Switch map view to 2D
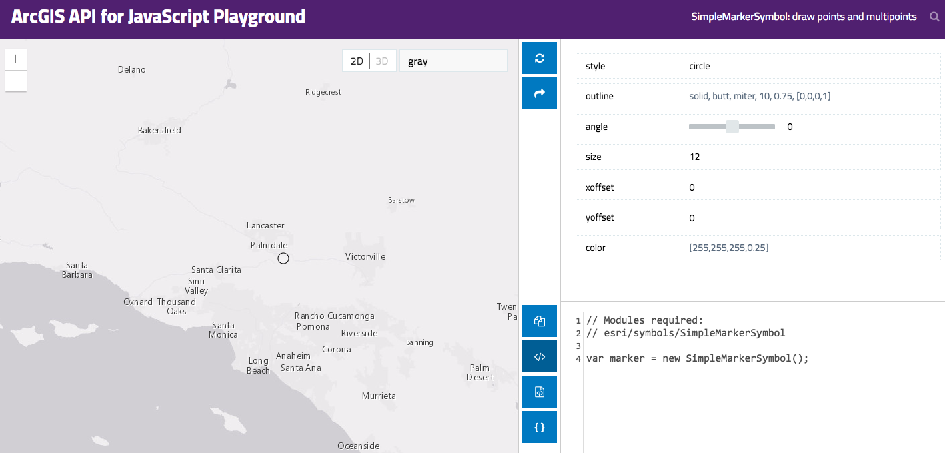Screen dimensions: 945x453 point(357,61)
